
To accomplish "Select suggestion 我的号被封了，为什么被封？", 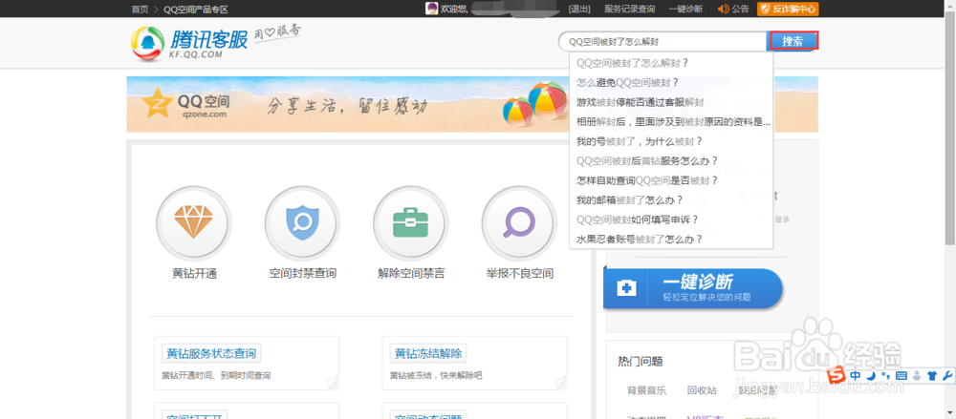I will (671, 141).
